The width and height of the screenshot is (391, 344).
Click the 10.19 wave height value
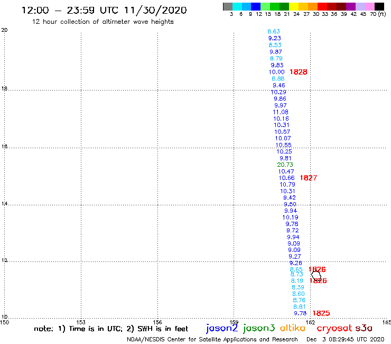pos(291,218)
